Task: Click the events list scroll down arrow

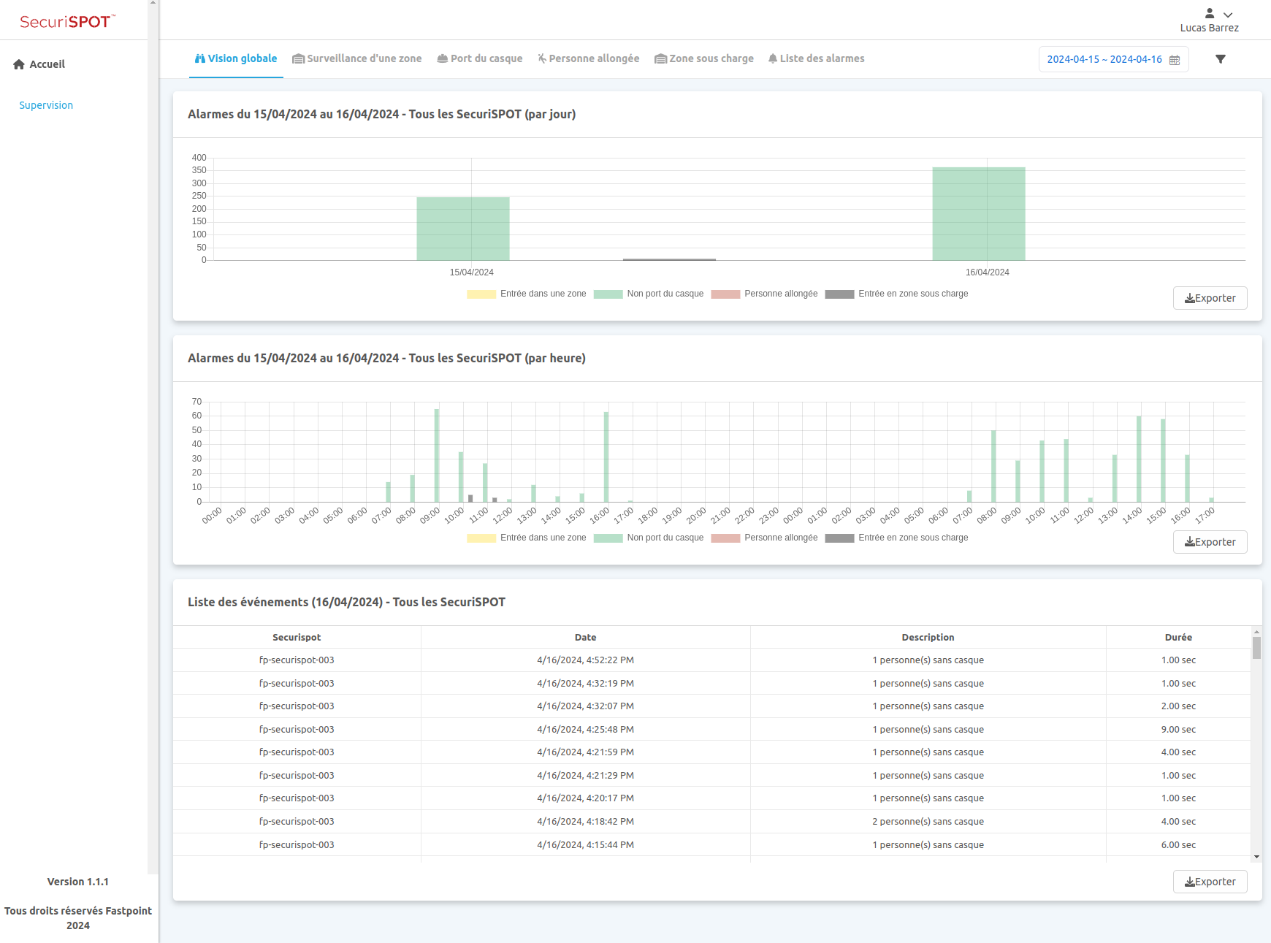Action: tap(1256, 857)
